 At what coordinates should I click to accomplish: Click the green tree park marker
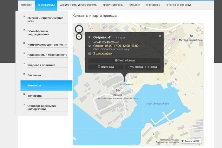(x=154, y=134)
